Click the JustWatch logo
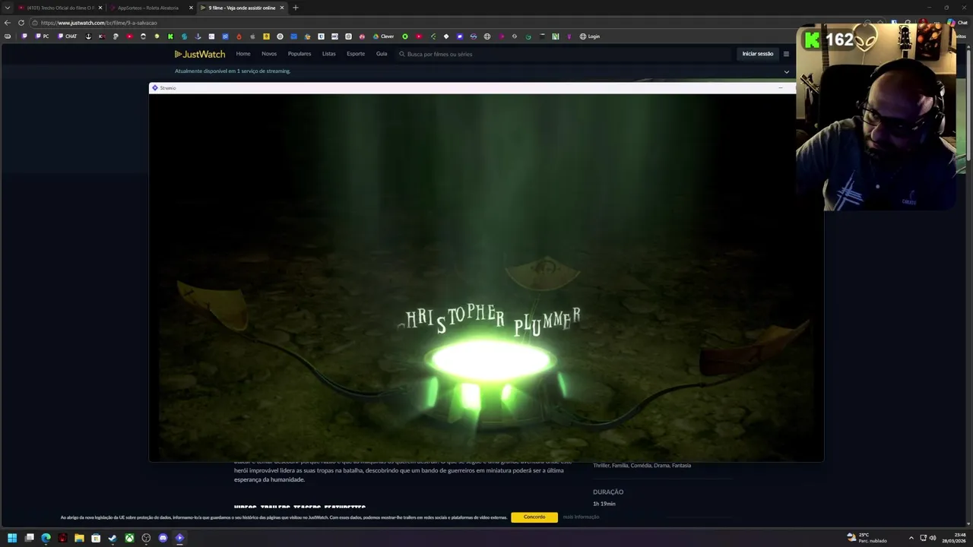The image size is (973, 547). pyautogui.click(x=200, y=54)
